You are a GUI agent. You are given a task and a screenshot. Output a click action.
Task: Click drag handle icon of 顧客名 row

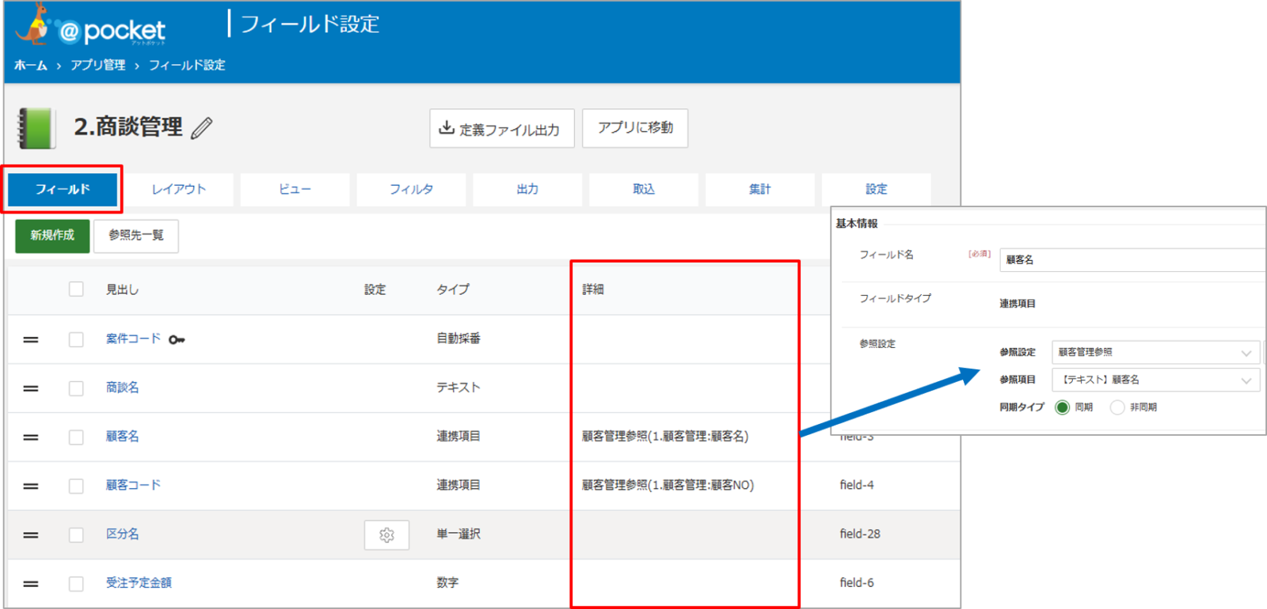point(31,437)
